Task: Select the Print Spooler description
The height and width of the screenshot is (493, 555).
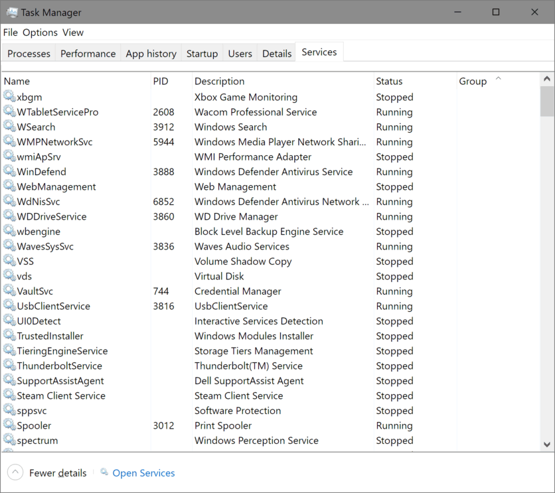Action: click(x=222, y=425)
